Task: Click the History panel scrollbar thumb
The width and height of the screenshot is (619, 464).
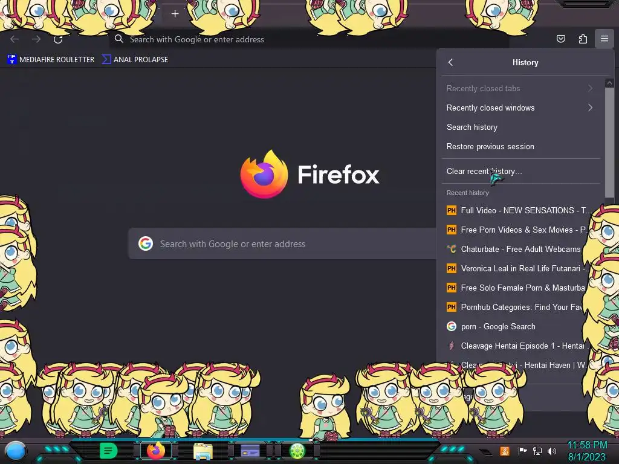Action: click(609, 144)
